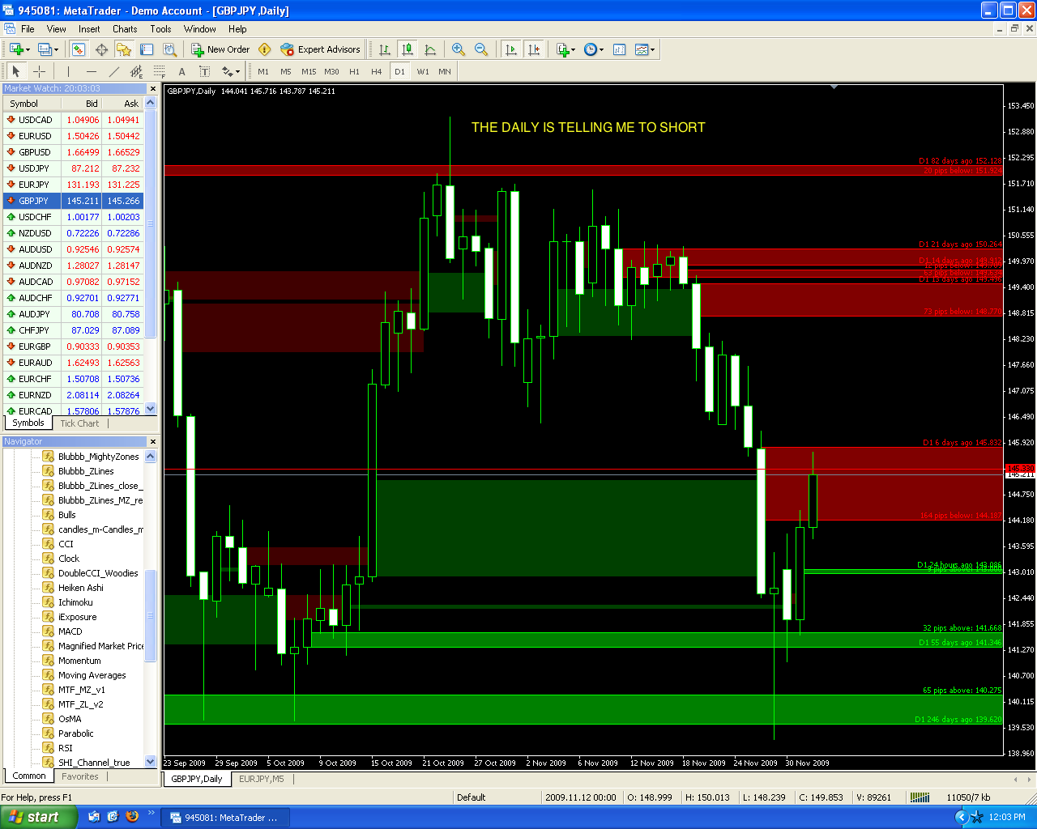
Task: Zoom out of the chart
Action: tap(481, 49)
